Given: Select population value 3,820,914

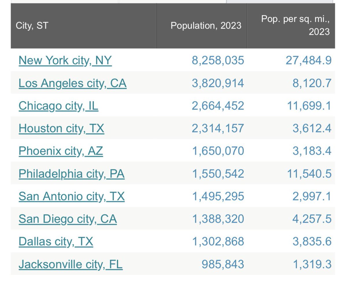Looking at the screenshot, I should [218, 83].
